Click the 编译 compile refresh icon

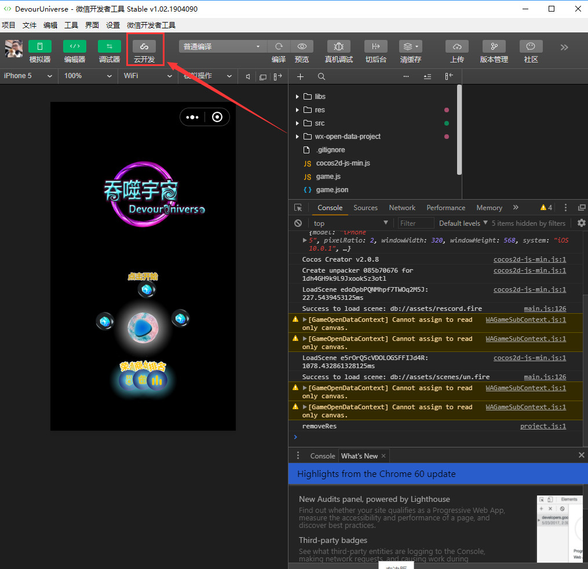pyautogui.click(x=279, y=46)
